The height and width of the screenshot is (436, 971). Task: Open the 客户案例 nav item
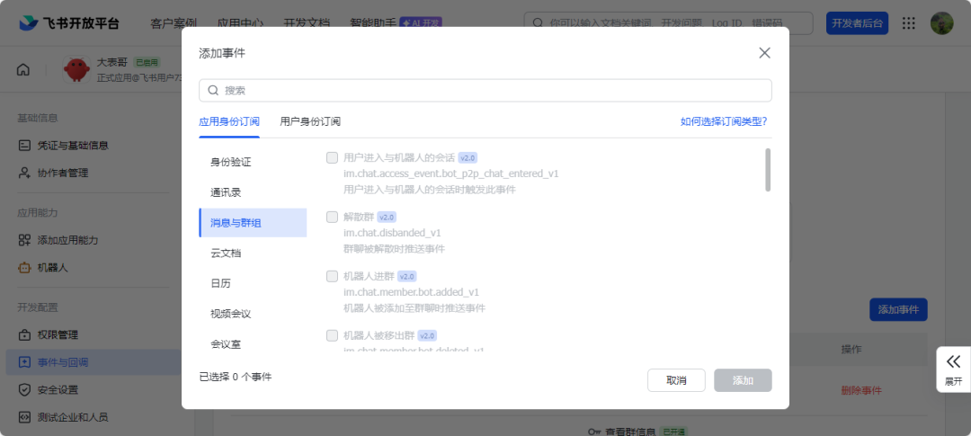[174, 23]
